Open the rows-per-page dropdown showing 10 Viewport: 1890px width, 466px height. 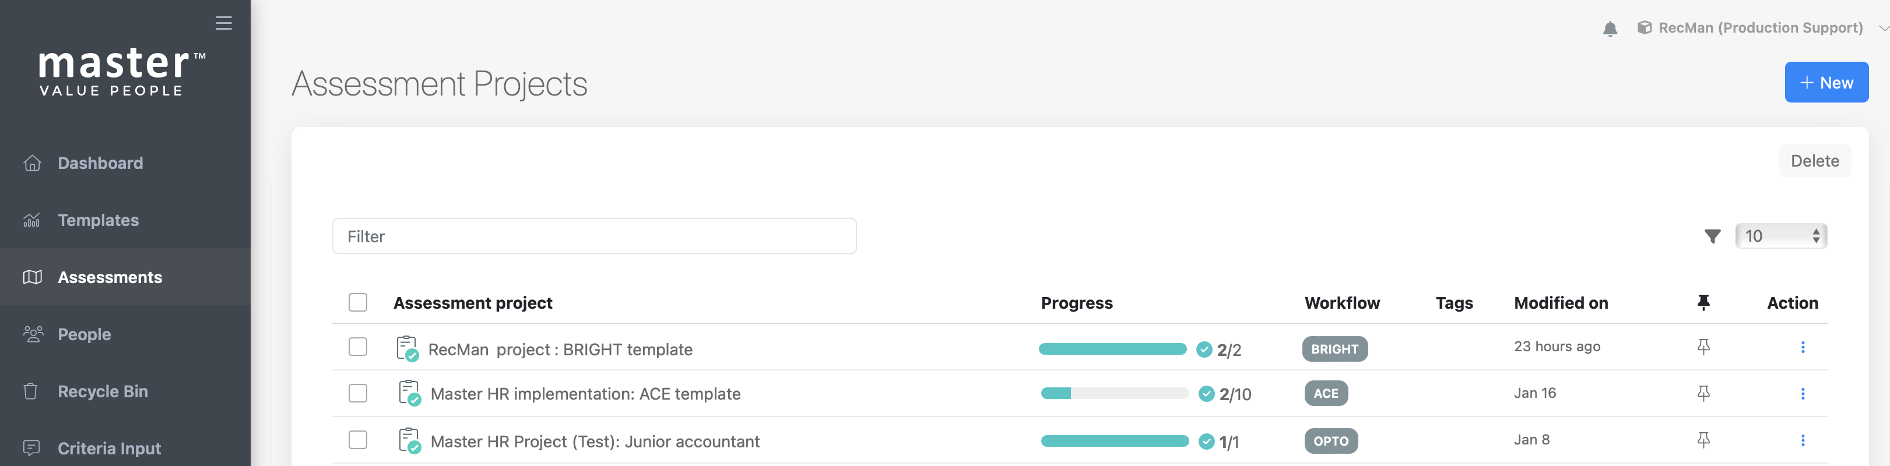click(1780, 236)
